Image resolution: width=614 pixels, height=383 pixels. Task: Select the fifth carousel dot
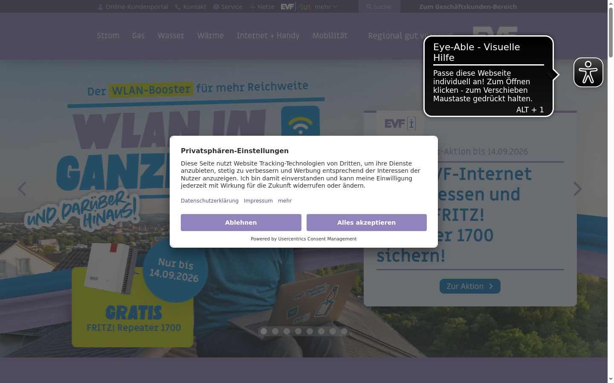tap(310, 331)
